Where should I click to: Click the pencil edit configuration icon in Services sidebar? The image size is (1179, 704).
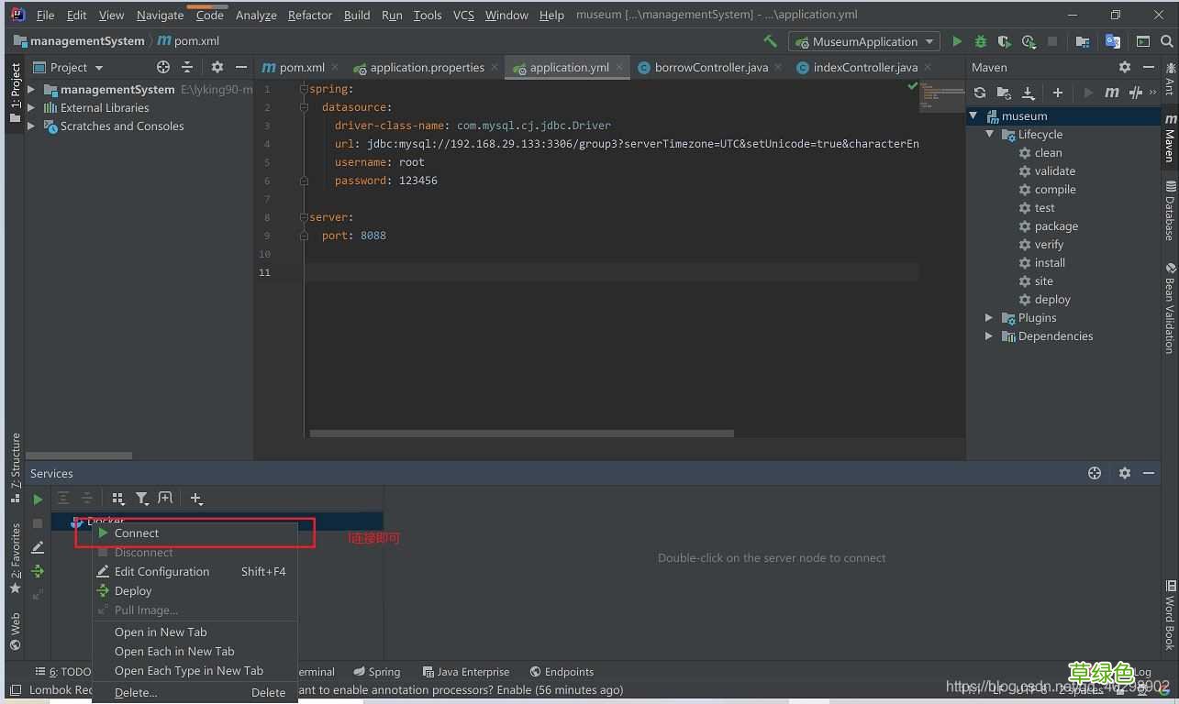pyautogui.click(x=38, y=547)
